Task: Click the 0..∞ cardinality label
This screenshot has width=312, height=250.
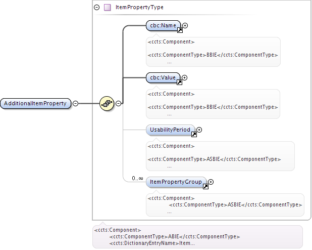Action: [137, 178]
